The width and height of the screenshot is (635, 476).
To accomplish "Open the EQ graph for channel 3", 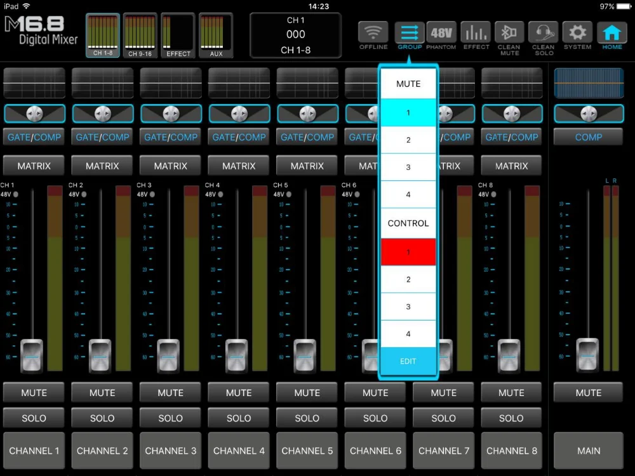I will point(171,83).
